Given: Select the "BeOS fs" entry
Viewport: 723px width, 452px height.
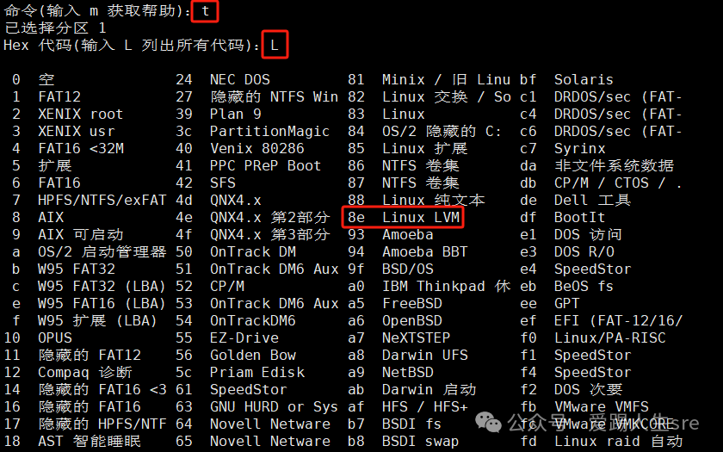Looking at the screenshot, I should click(584, 287).
